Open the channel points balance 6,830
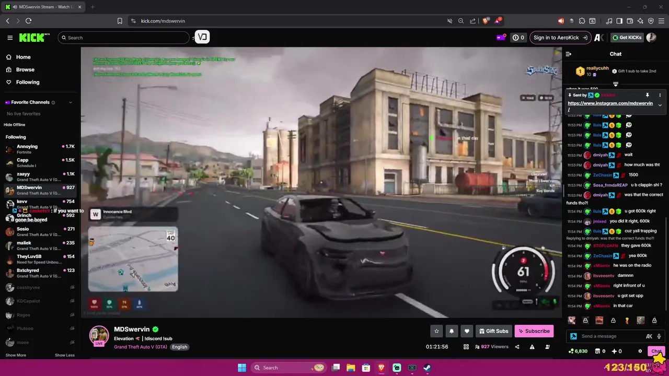This screenshot has height=376, width=669. click(x=578, y=351)
